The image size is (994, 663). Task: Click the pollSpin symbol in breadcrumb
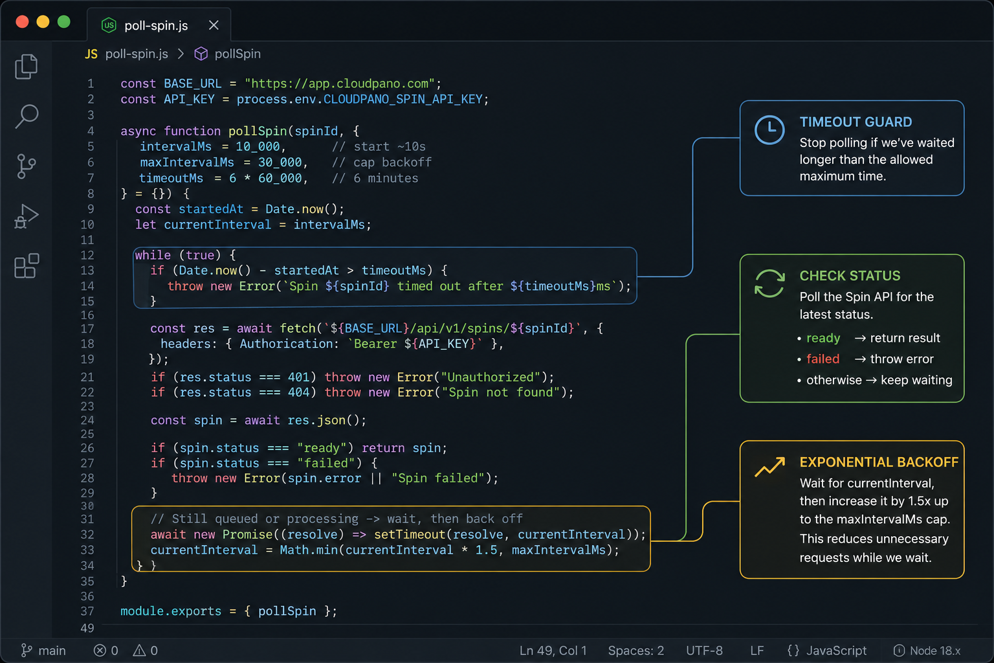point(237,54)
